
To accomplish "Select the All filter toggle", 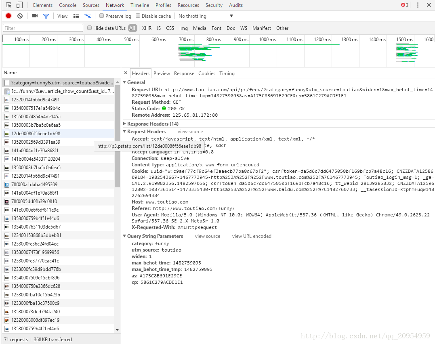I will (x=132, y=28).
